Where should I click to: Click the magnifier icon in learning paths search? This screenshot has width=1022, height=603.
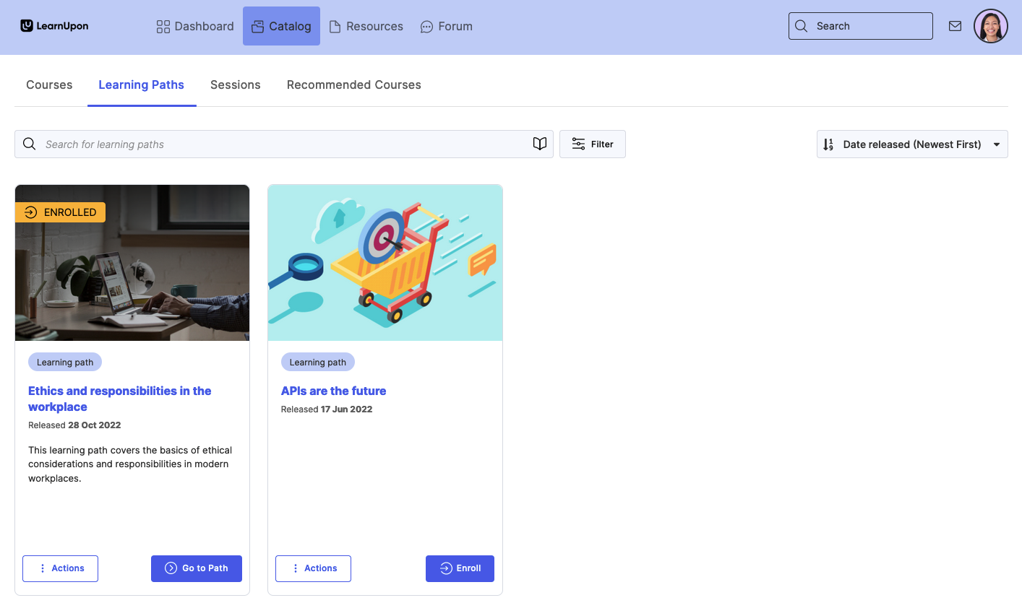tap(30, 144)
